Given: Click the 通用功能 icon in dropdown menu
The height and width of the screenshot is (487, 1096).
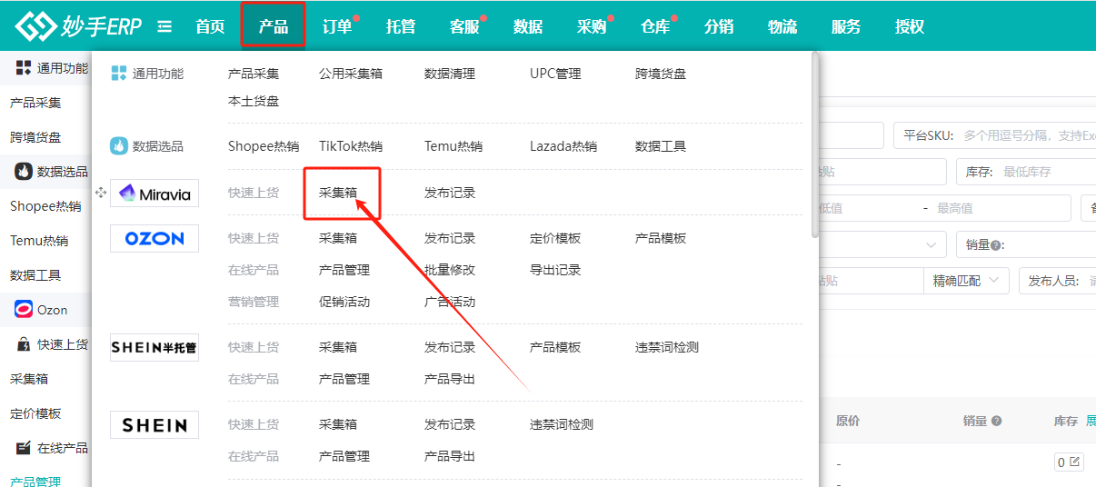Looking at the screenshot, I should 119,73.
